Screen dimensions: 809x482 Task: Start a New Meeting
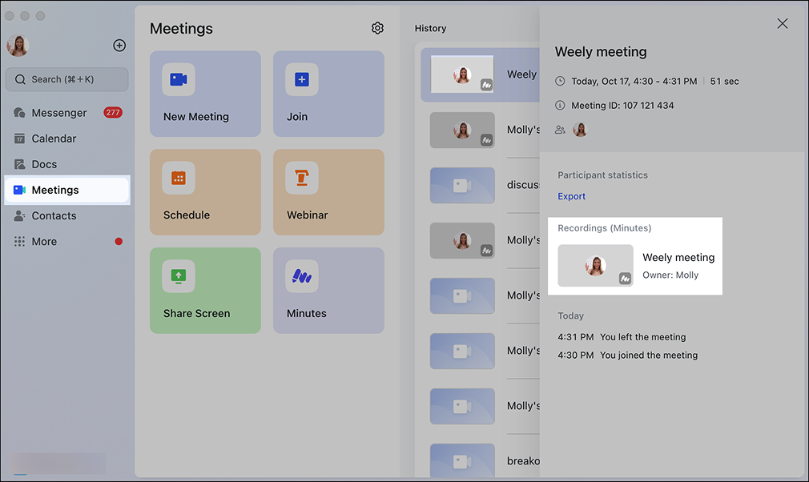(x=205, y=94)
